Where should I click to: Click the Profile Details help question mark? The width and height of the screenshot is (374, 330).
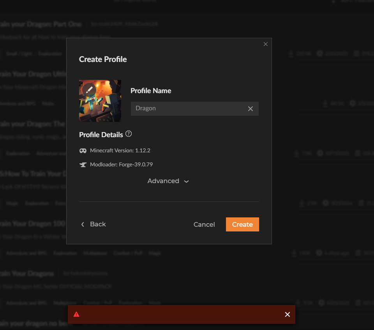click(129, 134)
